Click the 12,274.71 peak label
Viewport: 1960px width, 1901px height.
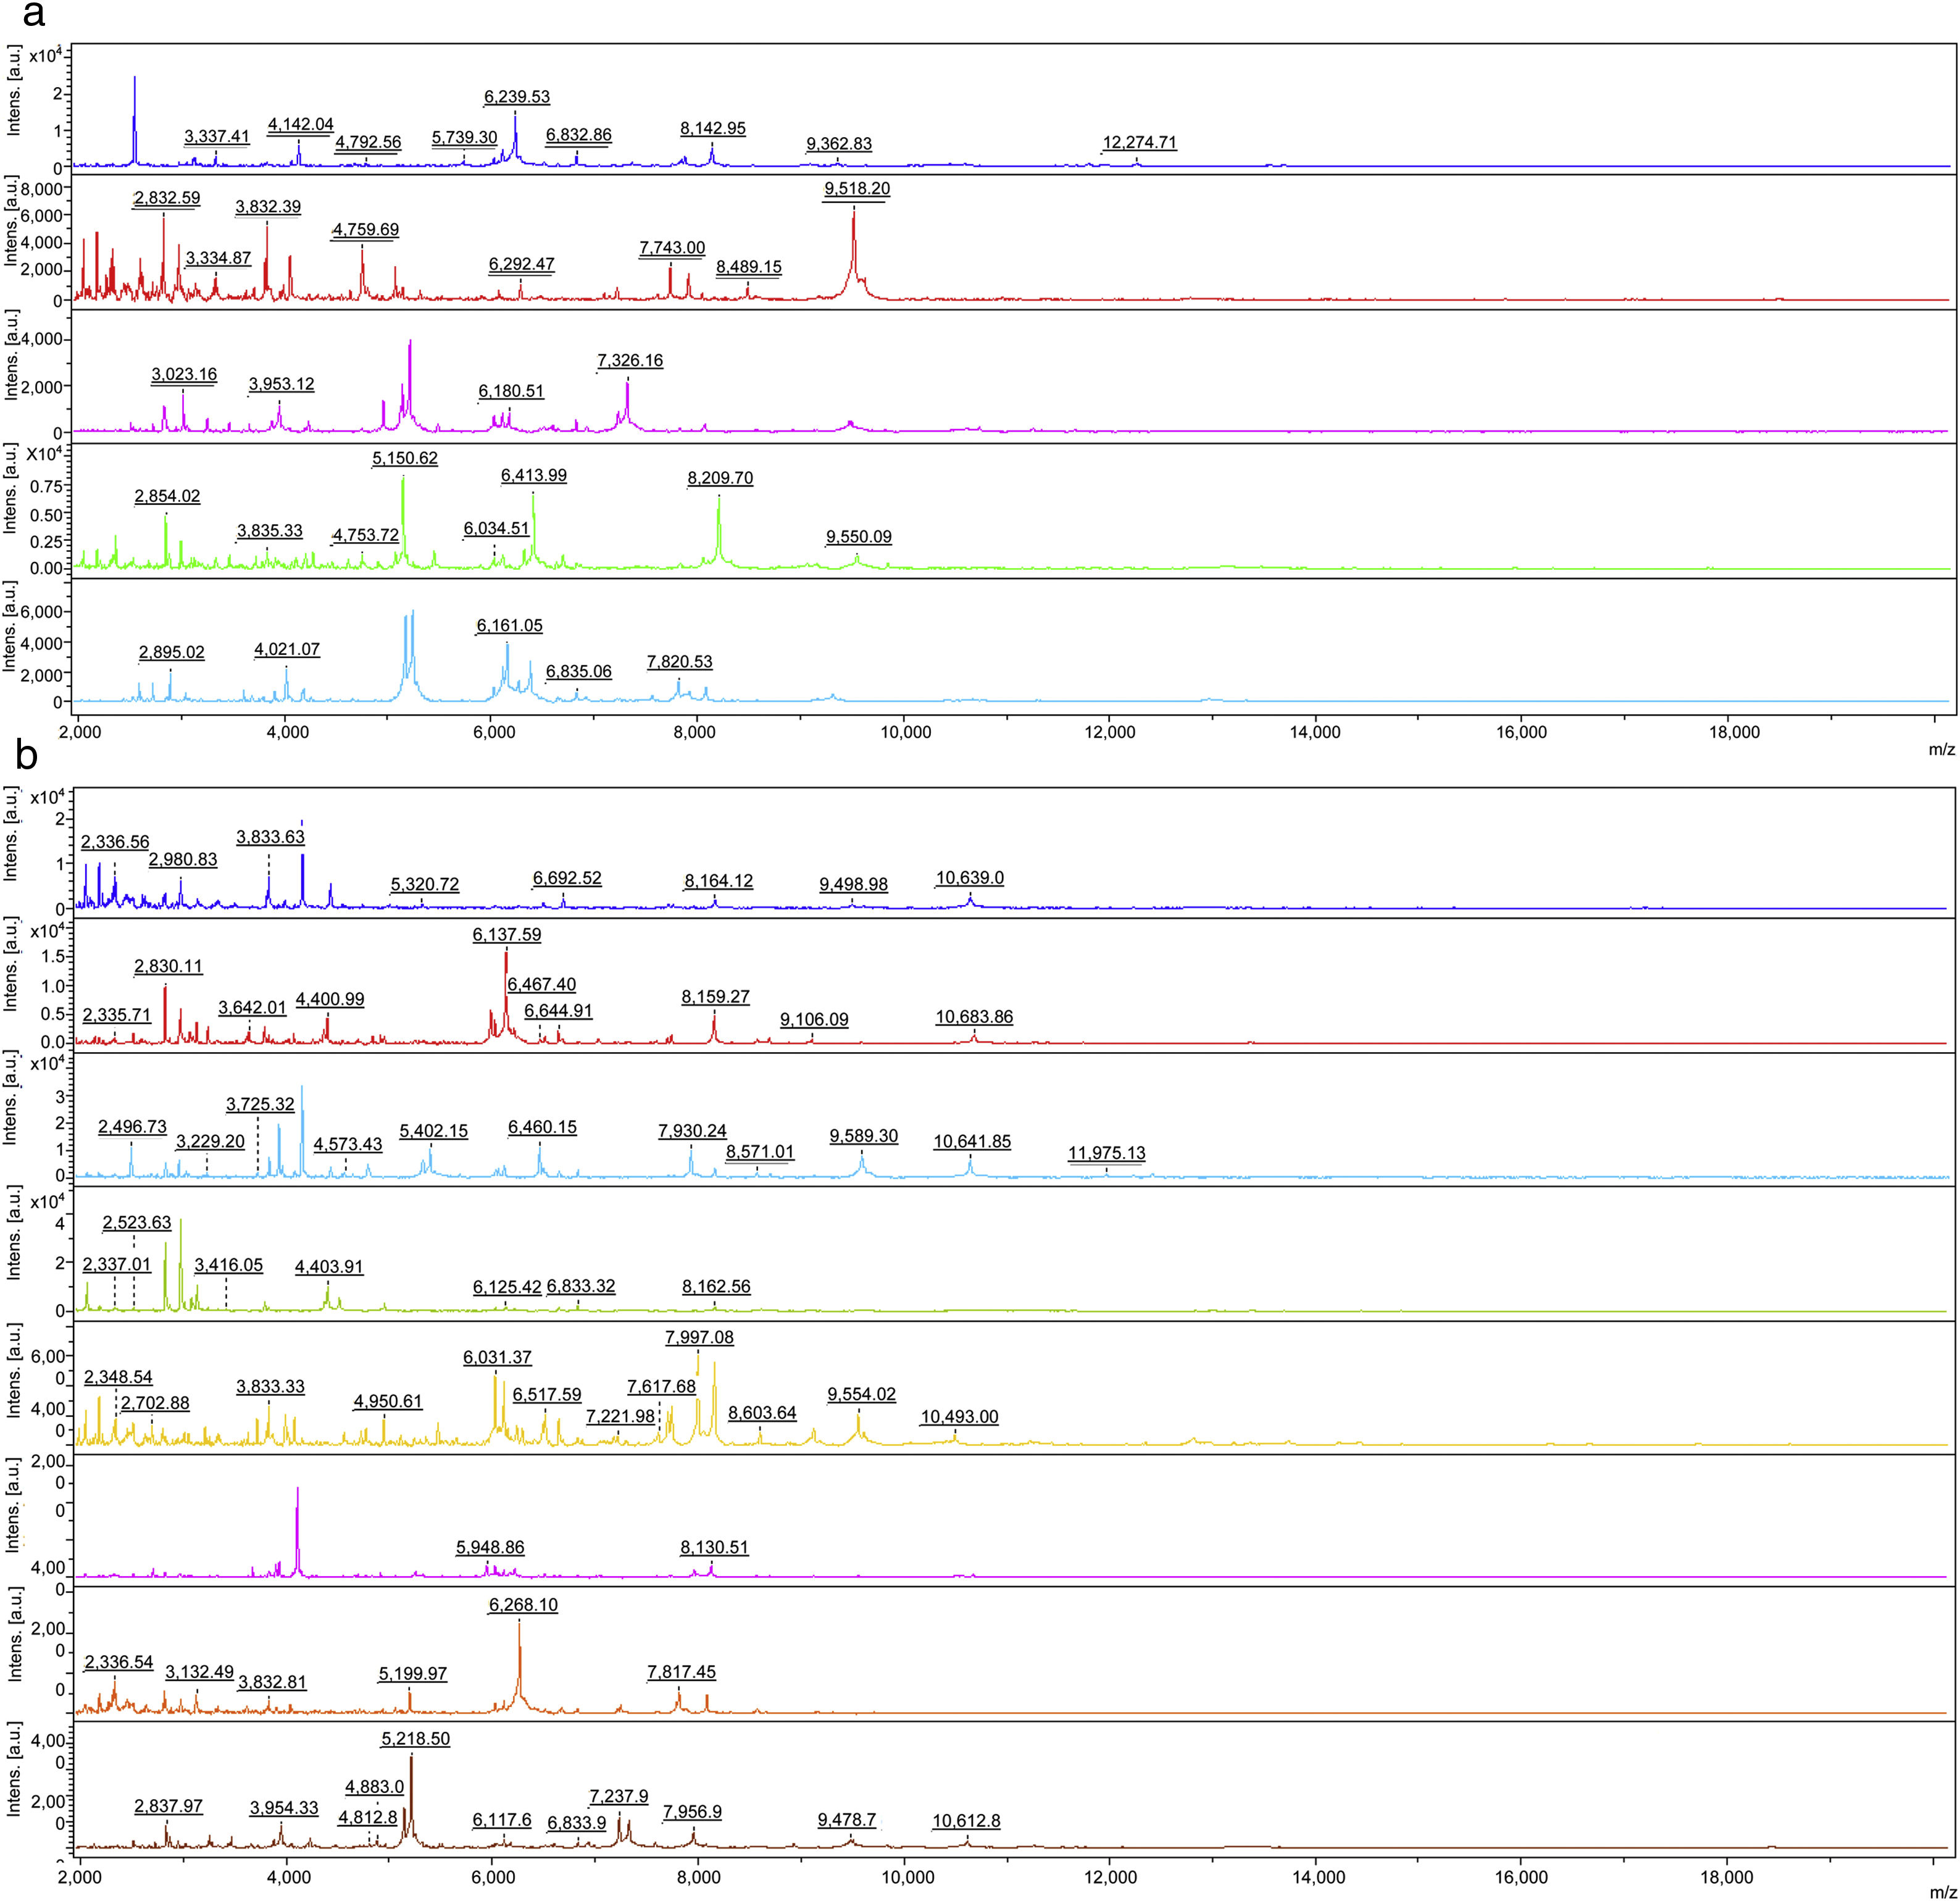point(1139,142)
